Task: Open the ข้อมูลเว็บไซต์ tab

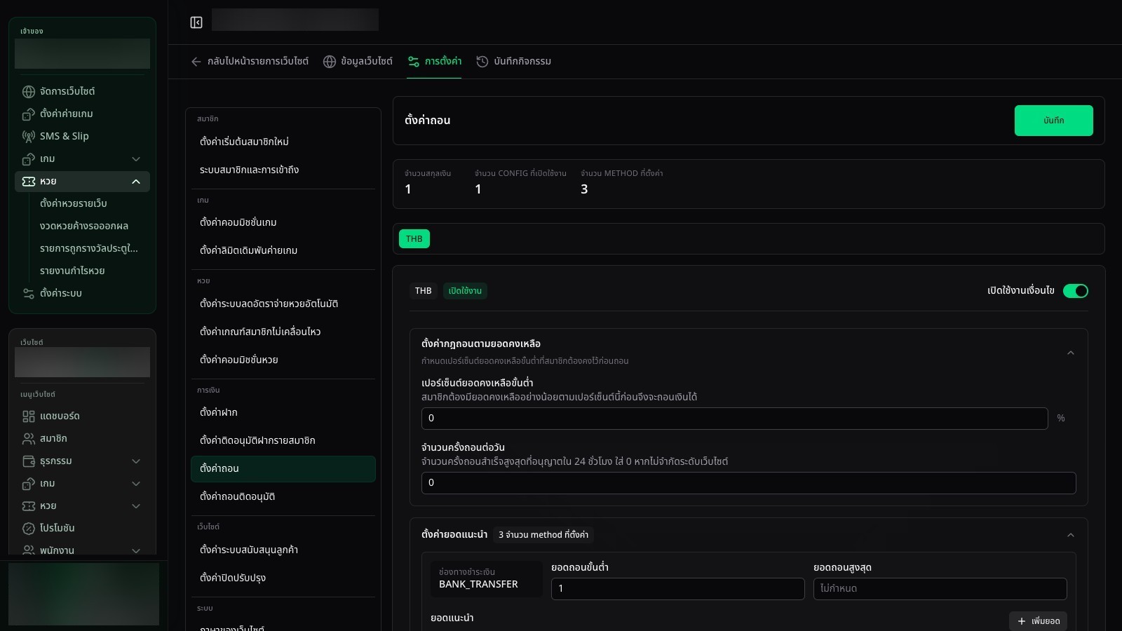Action: [x=358, y=62]
